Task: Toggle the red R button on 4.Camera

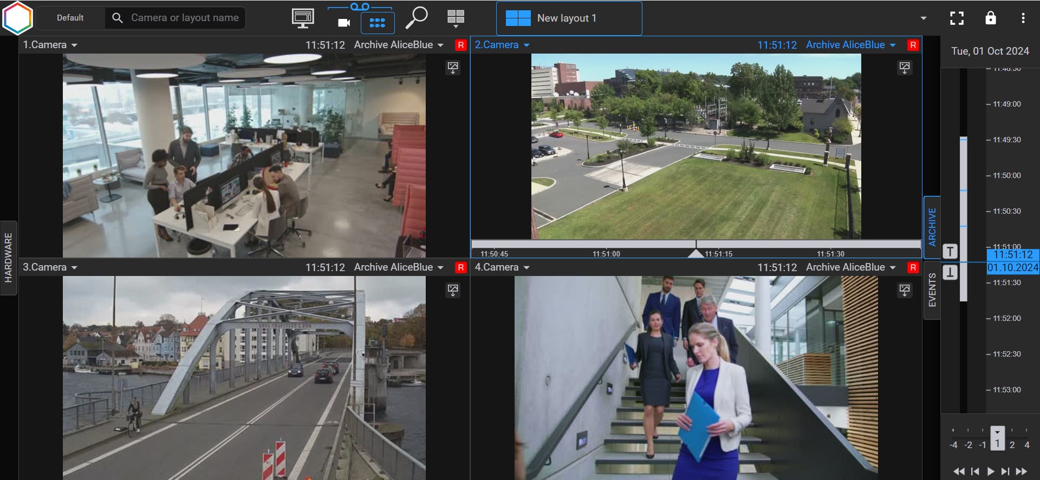Action: (913, 268)
